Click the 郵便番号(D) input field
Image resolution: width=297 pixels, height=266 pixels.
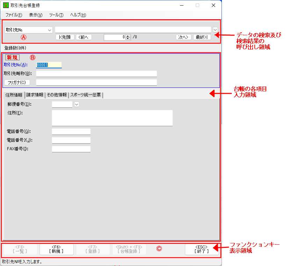62,105
